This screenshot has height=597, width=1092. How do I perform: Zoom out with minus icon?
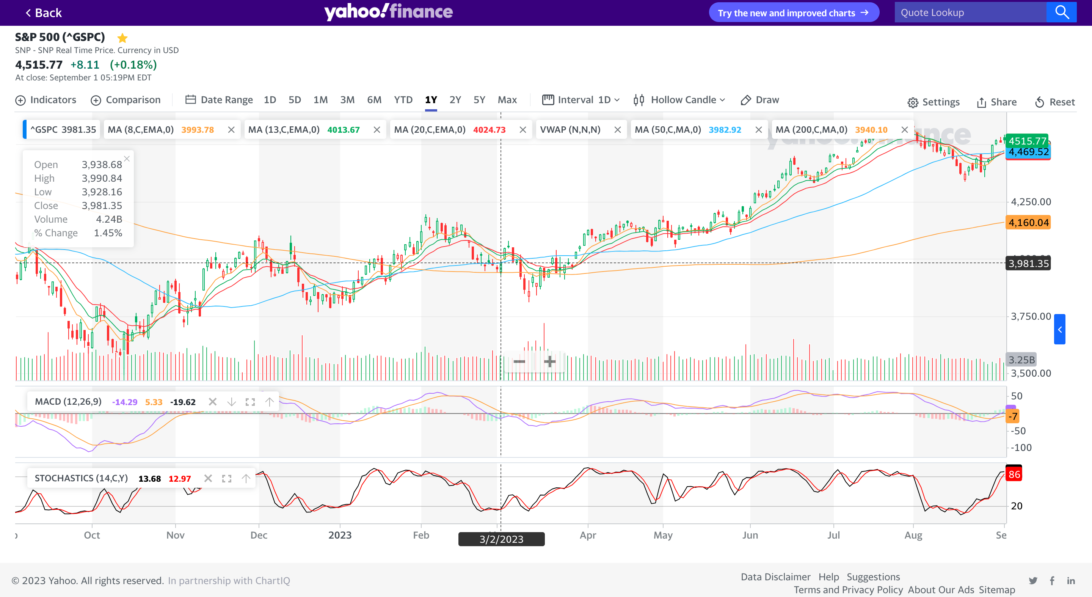(x=519, y=362)
